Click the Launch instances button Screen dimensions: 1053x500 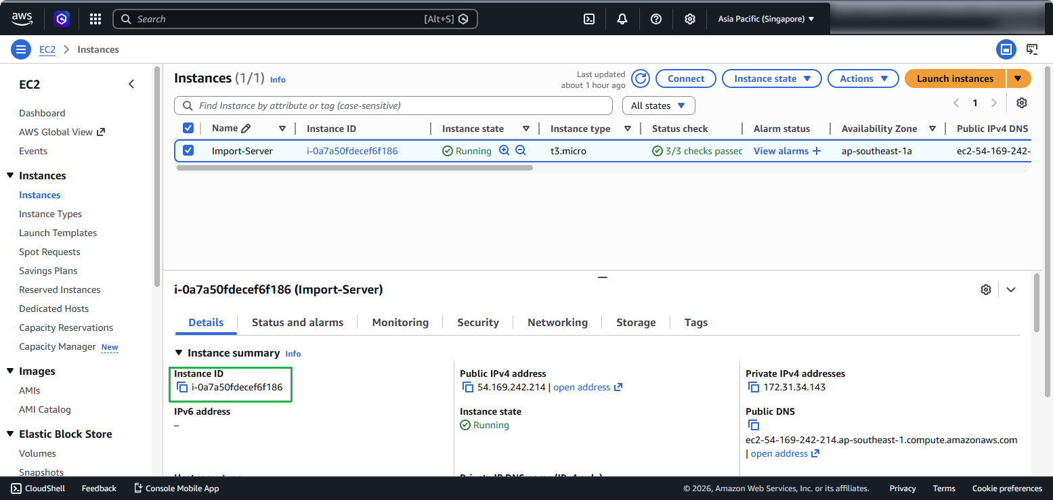point(955,78)
